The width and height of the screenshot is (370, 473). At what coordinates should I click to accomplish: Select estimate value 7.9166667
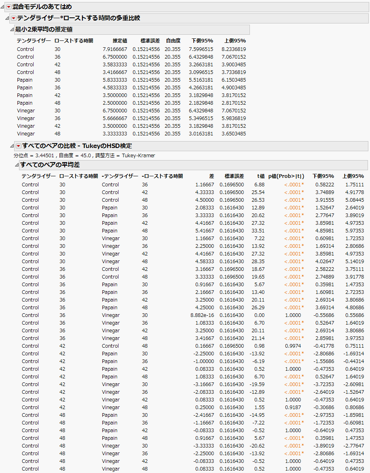[x=115, y=49]
